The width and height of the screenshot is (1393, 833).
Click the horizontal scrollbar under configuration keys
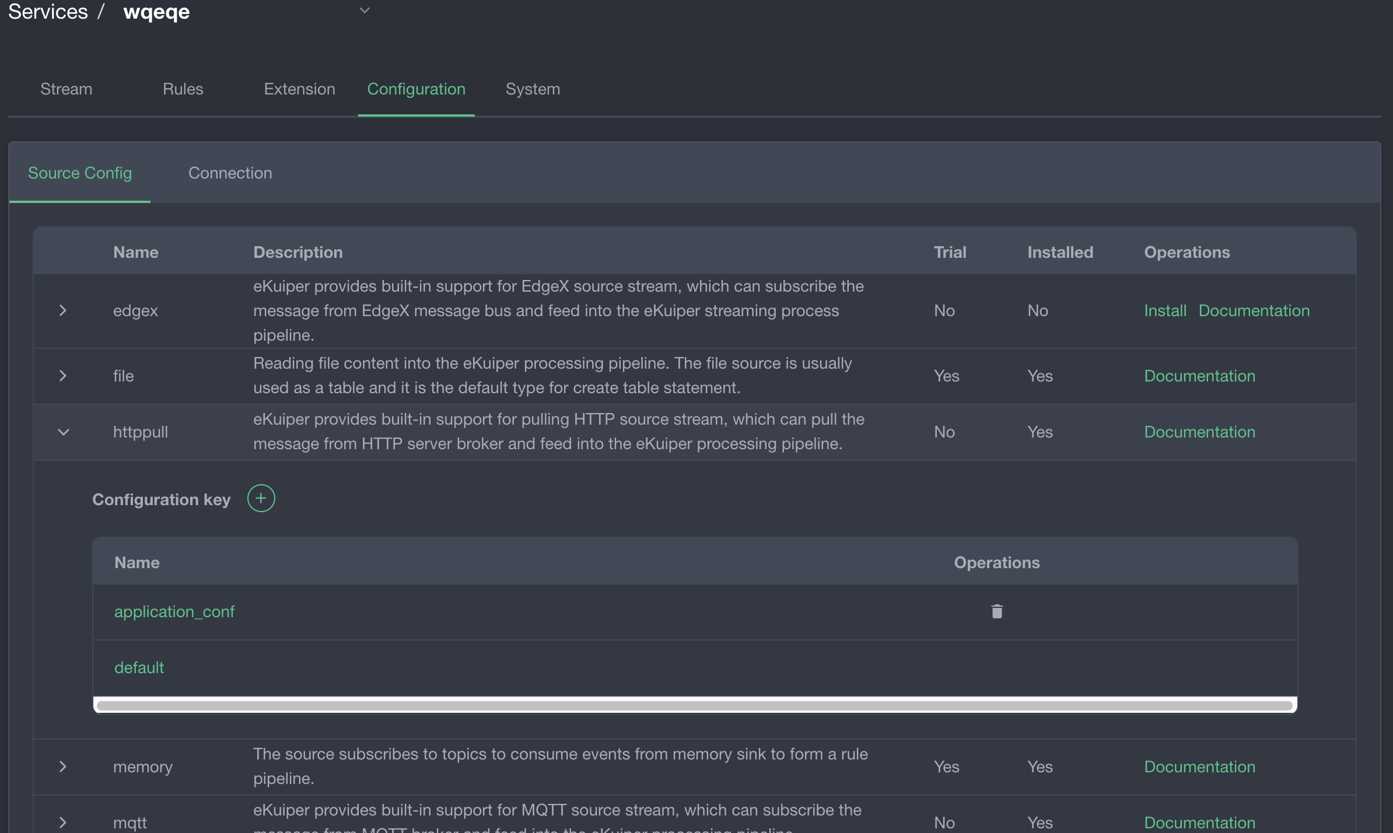[x=695, y=705]
